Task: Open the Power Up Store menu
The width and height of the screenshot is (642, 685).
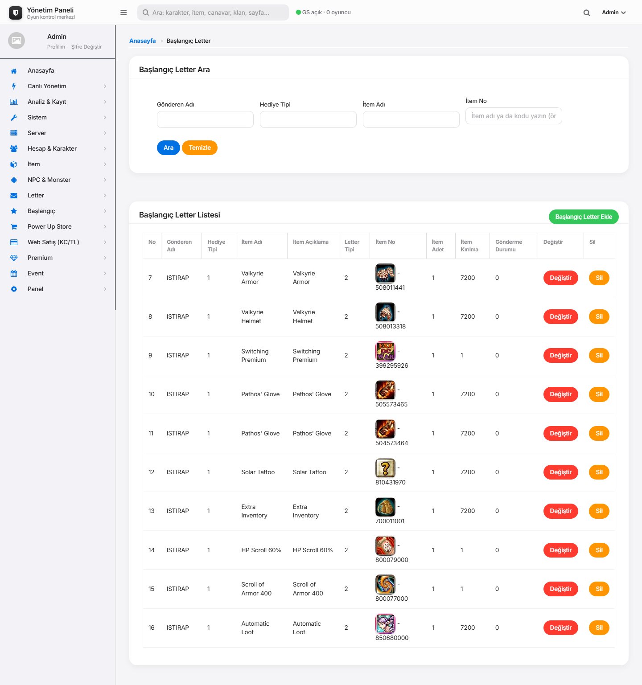Action: [x=58, y=227]
